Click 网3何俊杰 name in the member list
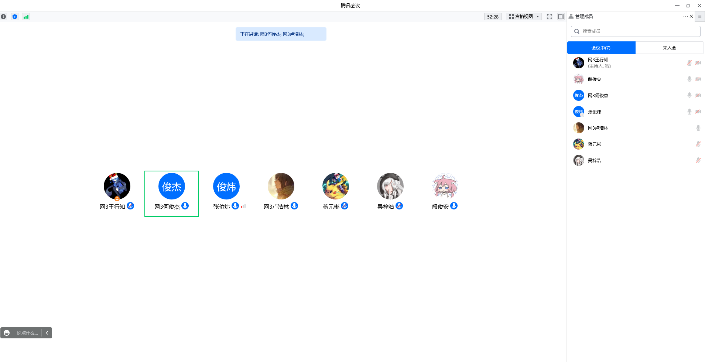The image size is (705, 362). click(598, 95)
